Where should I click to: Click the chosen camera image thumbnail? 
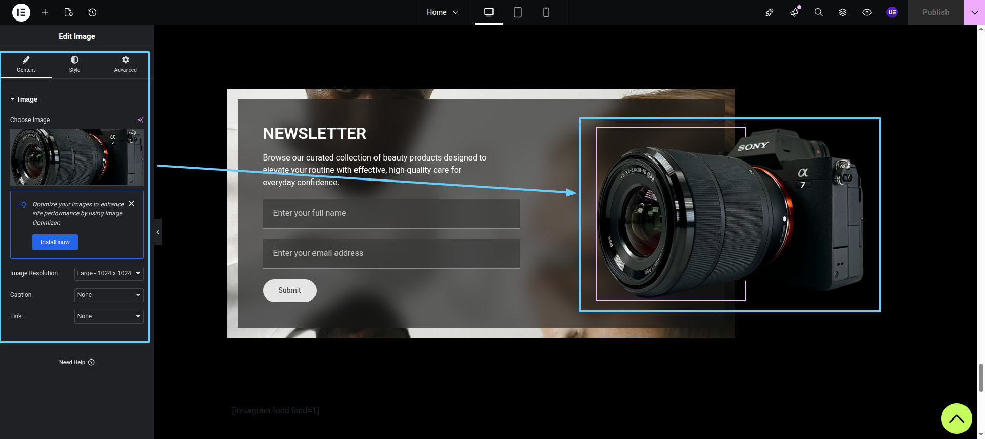tap(76, 157)
